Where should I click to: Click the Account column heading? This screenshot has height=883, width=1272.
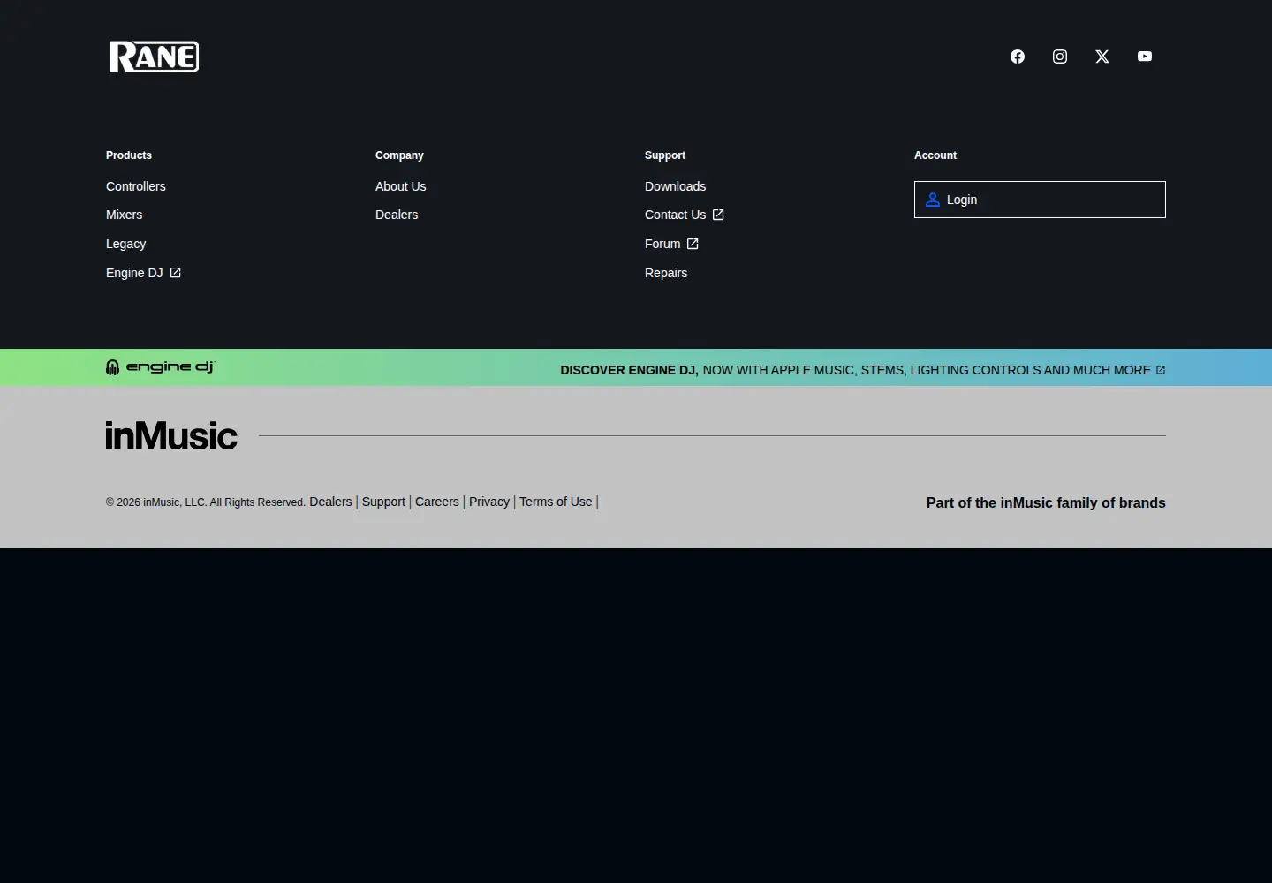pyautogui.click(x=935, y=155)
